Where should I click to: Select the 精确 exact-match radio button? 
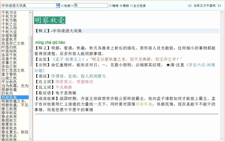pos(111,6)
